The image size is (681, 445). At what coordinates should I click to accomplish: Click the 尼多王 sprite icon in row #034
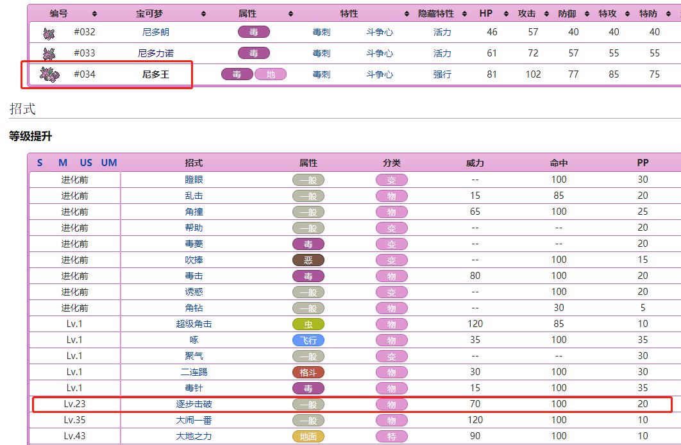coord(49,74)
